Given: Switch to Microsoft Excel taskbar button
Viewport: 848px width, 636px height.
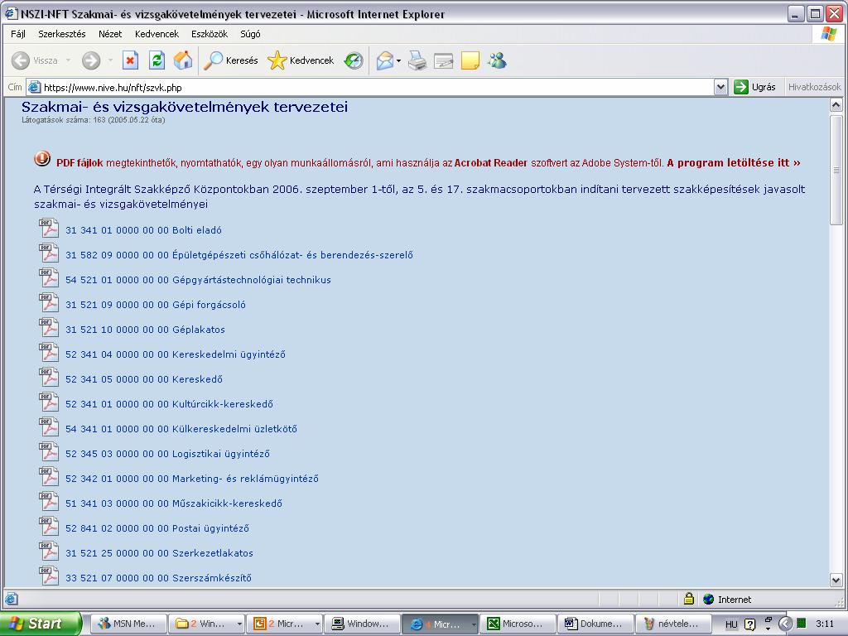Looking at the screenshot, I should click(x=518, y=624).
